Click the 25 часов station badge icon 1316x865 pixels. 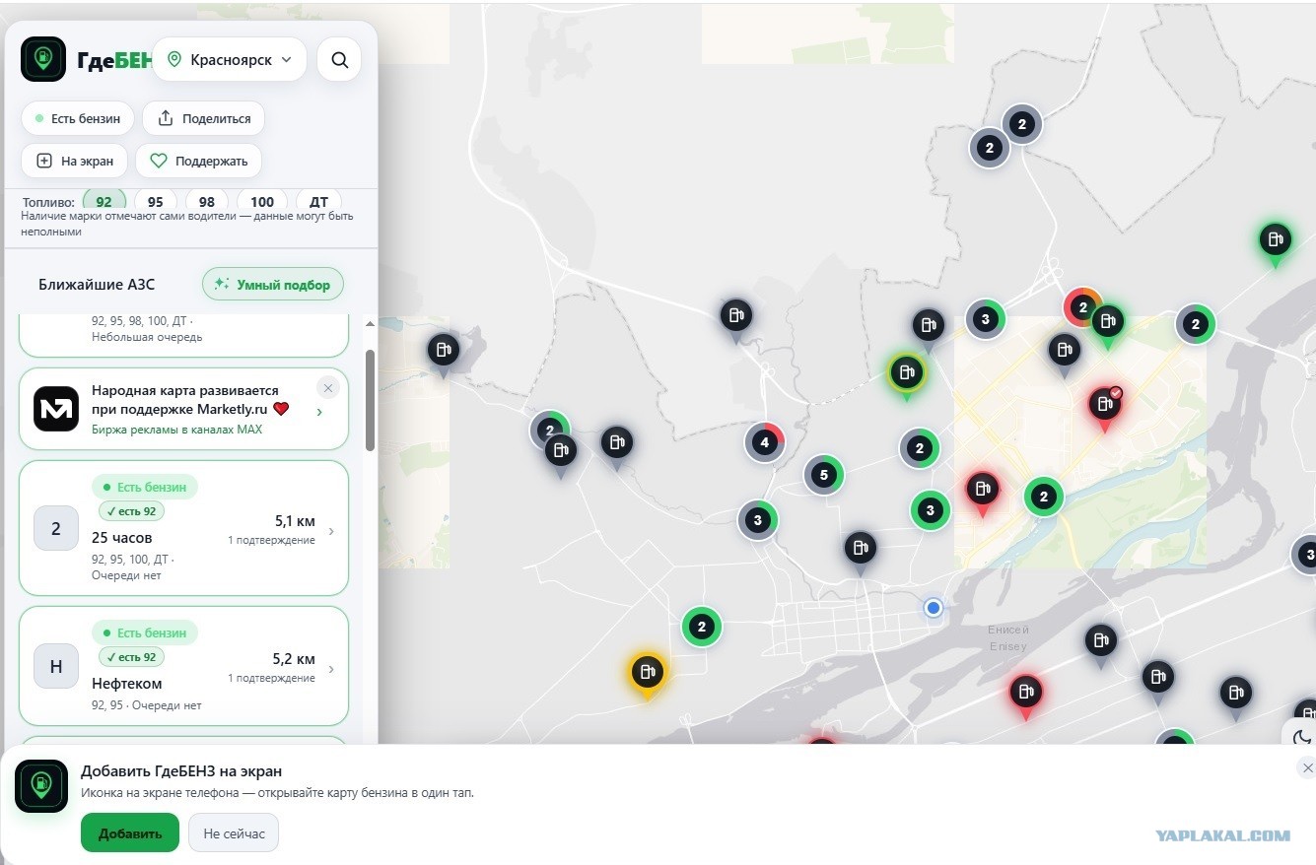coord(56,528)
